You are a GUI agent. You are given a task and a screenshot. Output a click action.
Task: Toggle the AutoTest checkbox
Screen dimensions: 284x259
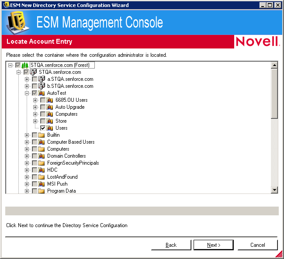pyautogui.click(x=35, y=93)
